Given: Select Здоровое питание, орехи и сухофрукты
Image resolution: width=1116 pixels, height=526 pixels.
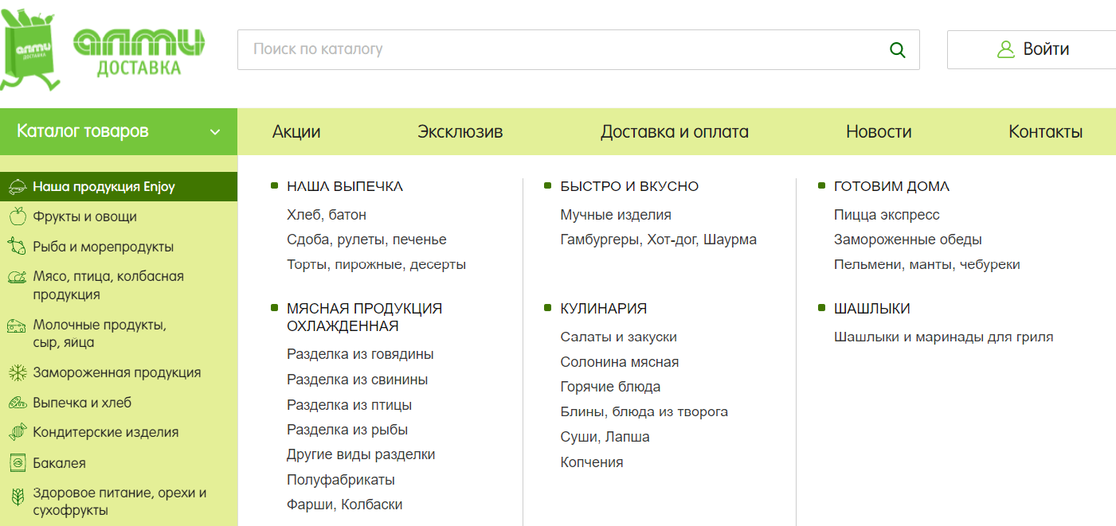Looking at the screenshot, I should (119, 501).
